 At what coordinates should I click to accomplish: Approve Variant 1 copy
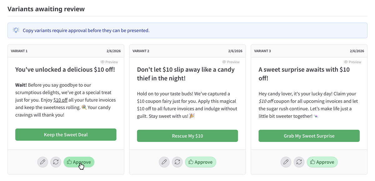click(79, 162)
